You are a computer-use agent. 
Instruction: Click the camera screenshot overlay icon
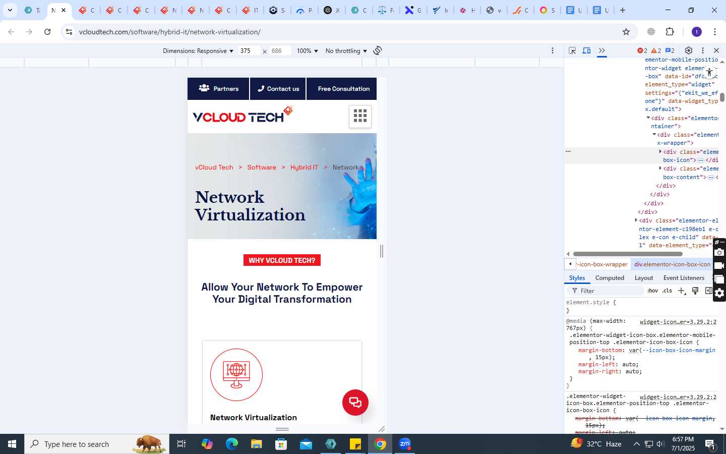(x=719, y=252)
